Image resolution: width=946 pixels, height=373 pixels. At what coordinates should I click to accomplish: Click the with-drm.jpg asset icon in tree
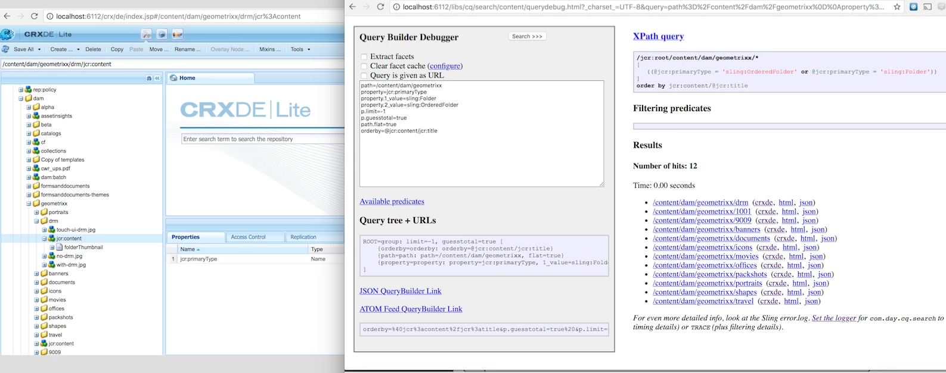click(x=51, y=265)
